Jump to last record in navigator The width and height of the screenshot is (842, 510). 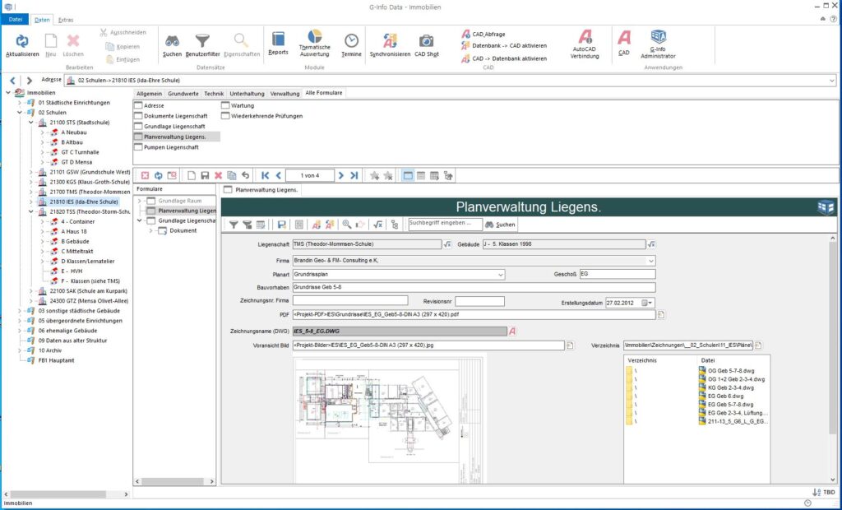pos(354,175)
